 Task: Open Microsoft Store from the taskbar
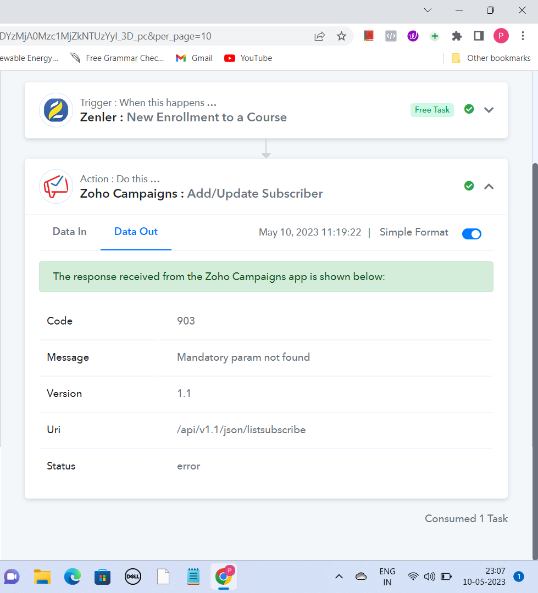coord(102,577)
